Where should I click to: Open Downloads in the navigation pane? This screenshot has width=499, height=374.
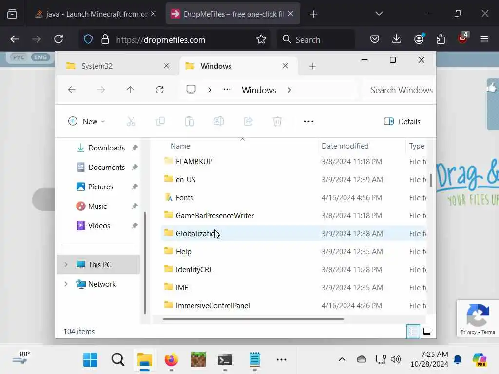click(x=106, y=148)
